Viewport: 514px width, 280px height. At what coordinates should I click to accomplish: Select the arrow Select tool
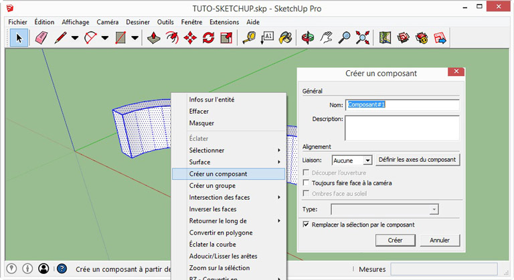tap(19, 38)
